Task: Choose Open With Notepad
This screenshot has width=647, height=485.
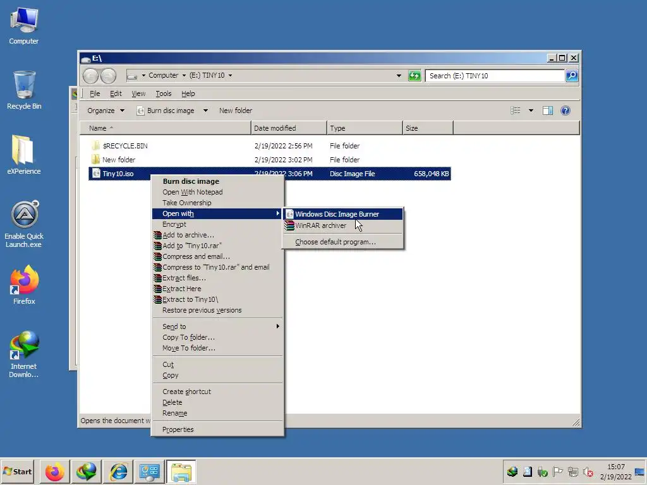Action: [217, 192]
